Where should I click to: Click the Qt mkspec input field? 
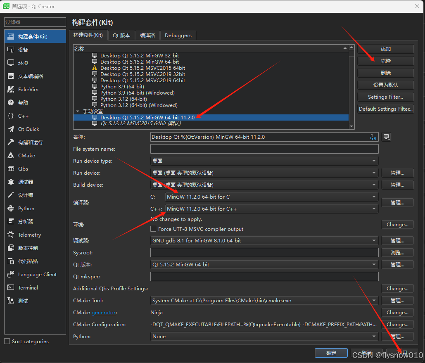click(264, 277)
